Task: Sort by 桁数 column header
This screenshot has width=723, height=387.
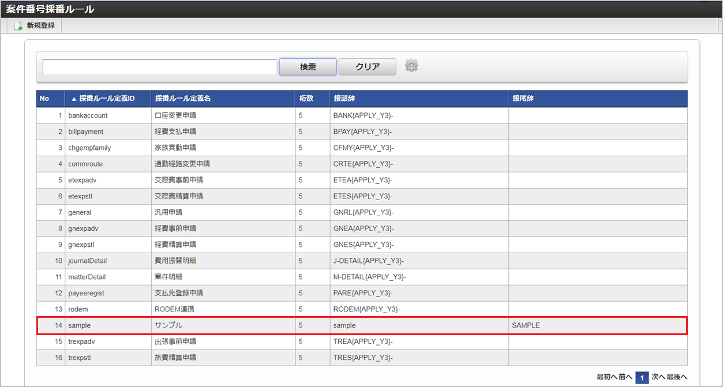Action: (x=306, y=99)
